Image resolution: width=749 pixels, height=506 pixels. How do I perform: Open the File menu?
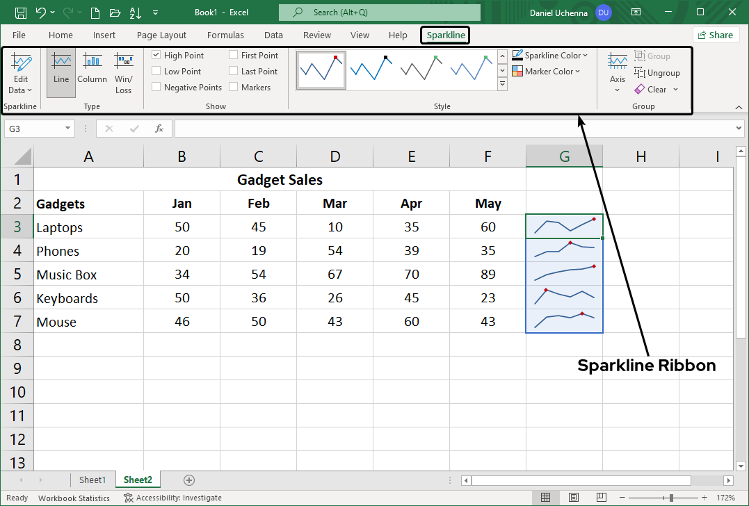[19, 35]
